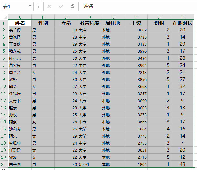Open the Name Box dropdown arrow

pos(30,6)
